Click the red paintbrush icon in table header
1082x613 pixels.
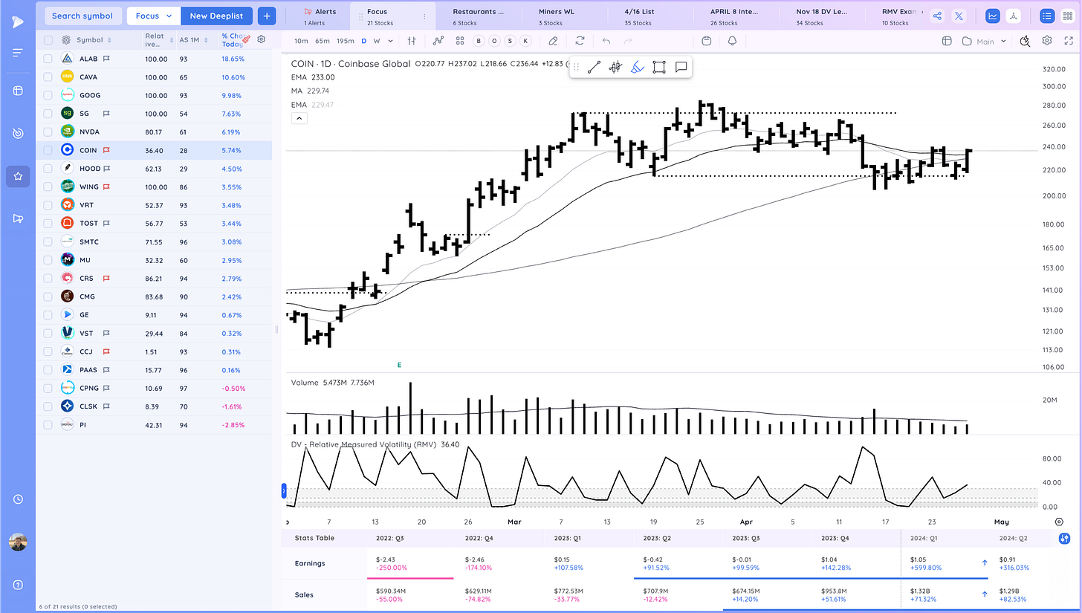coord(246,39)
